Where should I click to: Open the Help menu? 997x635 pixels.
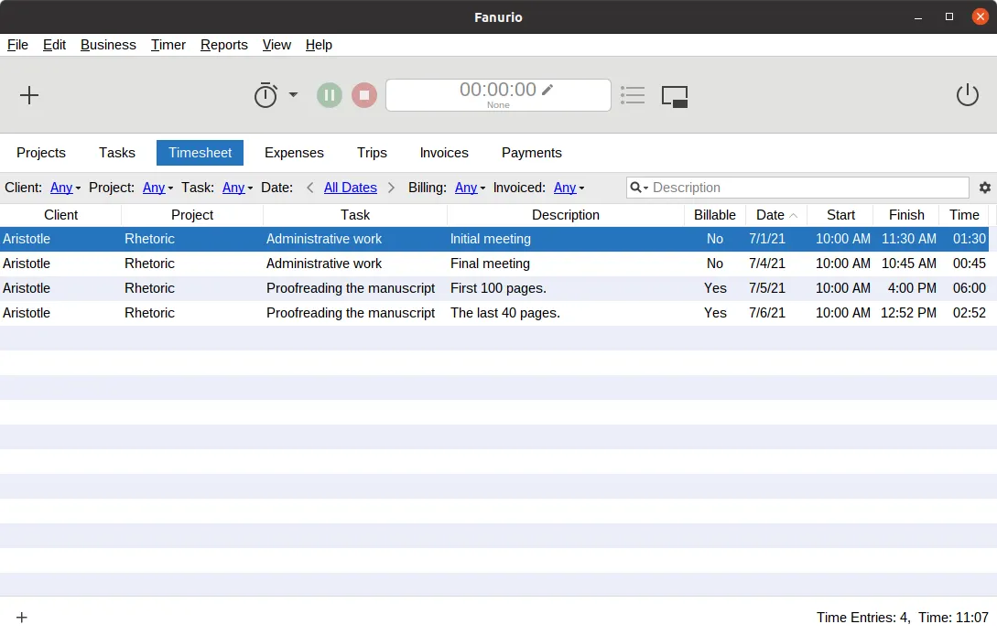319,45
